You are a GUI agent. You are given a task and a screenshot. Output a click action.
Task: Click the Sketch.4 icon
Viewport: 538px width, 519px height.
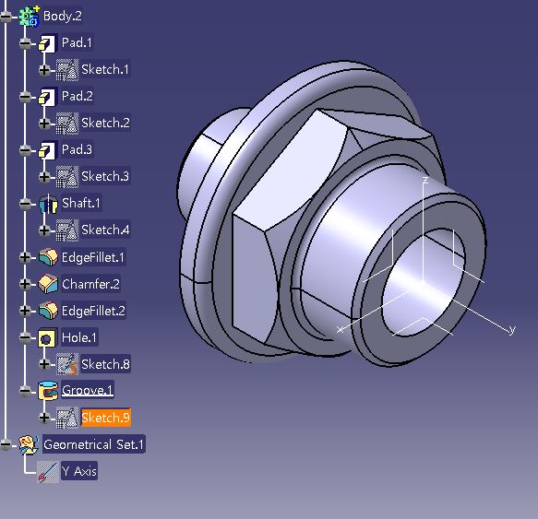tap(67, 230)
